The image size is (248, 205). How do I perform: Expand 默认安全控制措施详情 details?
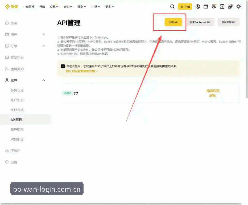82,71
